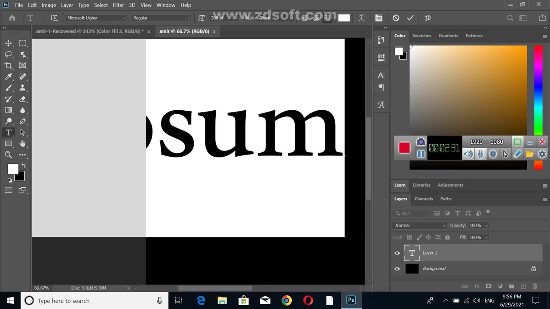Select the Eyedropper tool
This screenshot has height=309, width=550.
point(9,77)
